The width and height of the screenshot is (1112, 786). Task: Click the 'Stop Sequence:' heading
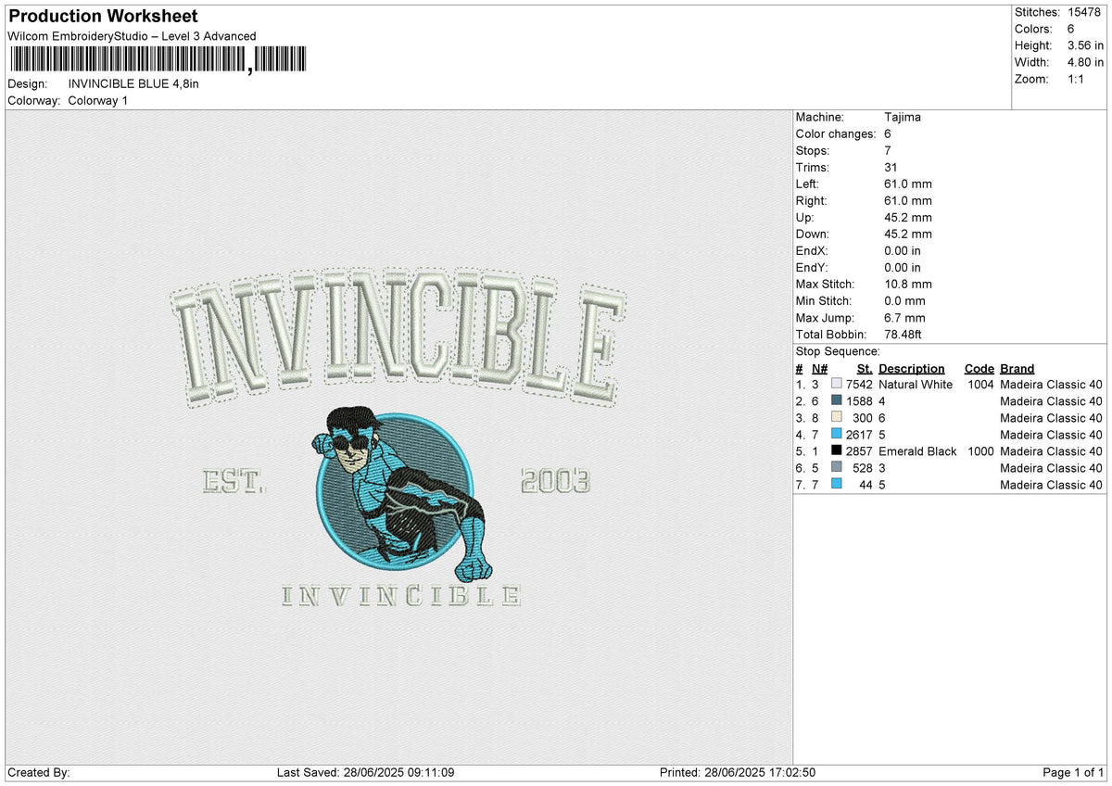coord(838,351)
